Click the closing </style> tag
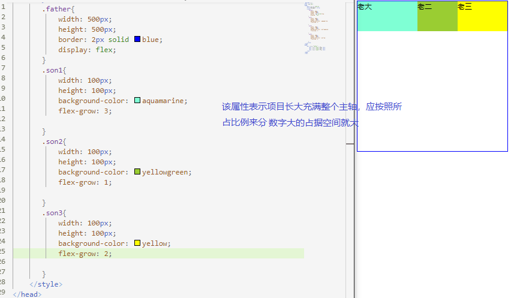The width and height of the screenshot is (526, 298). click(x=46, y=284)
